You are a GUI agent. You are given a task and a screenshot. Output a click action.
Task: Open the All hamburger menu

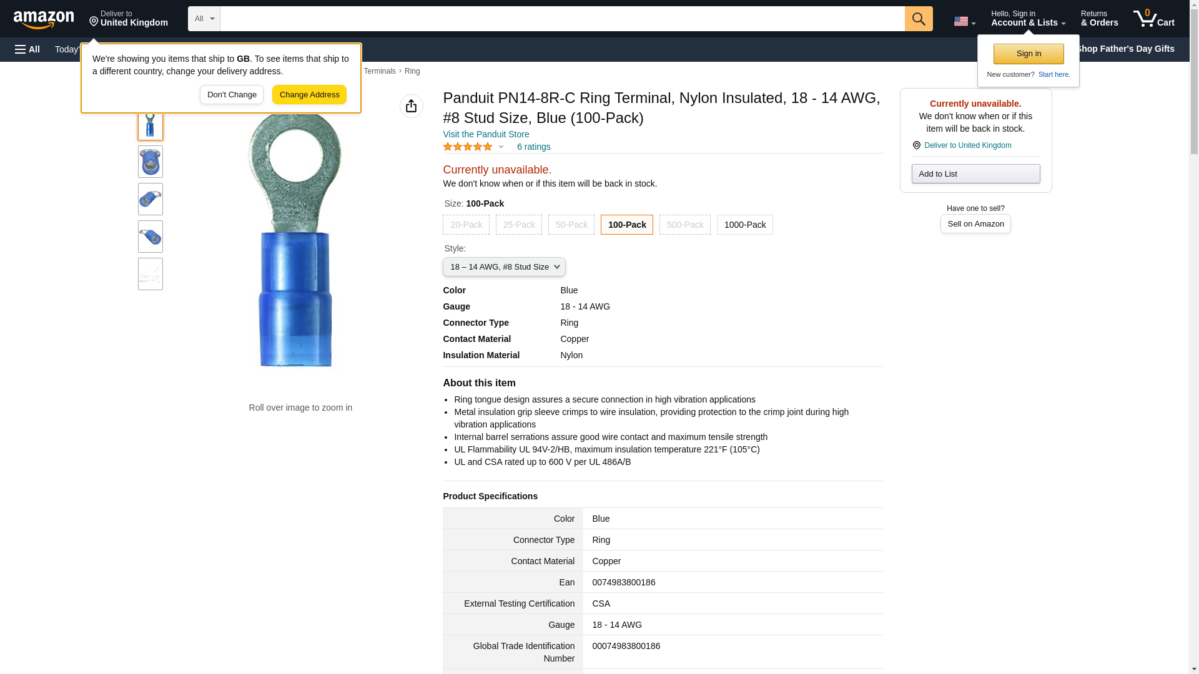tap(27, 49)
